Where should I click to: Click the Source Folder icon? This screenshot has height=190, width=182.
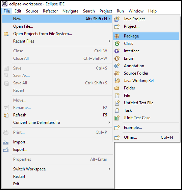117,73
